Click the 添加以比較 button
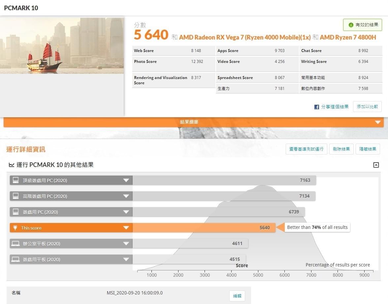Viewport: 388px width, 304px height. [x=367, y=106]
